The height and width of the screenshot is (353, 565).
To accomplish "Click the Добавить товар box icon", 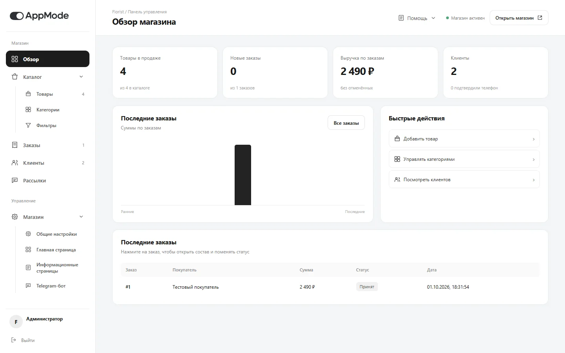I will click(x=397, y=138).
